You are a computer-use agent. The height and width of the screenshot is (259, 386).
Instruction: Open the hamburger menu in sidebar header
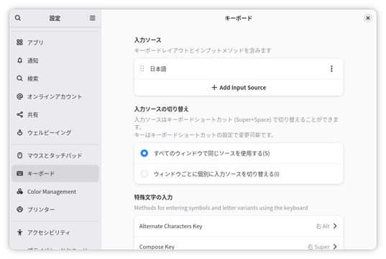coord(92,18)
